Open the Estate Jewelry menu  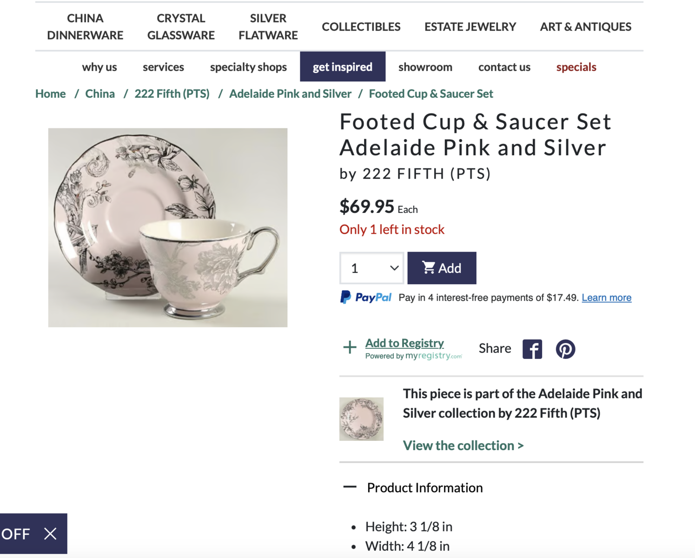[470, 27]
